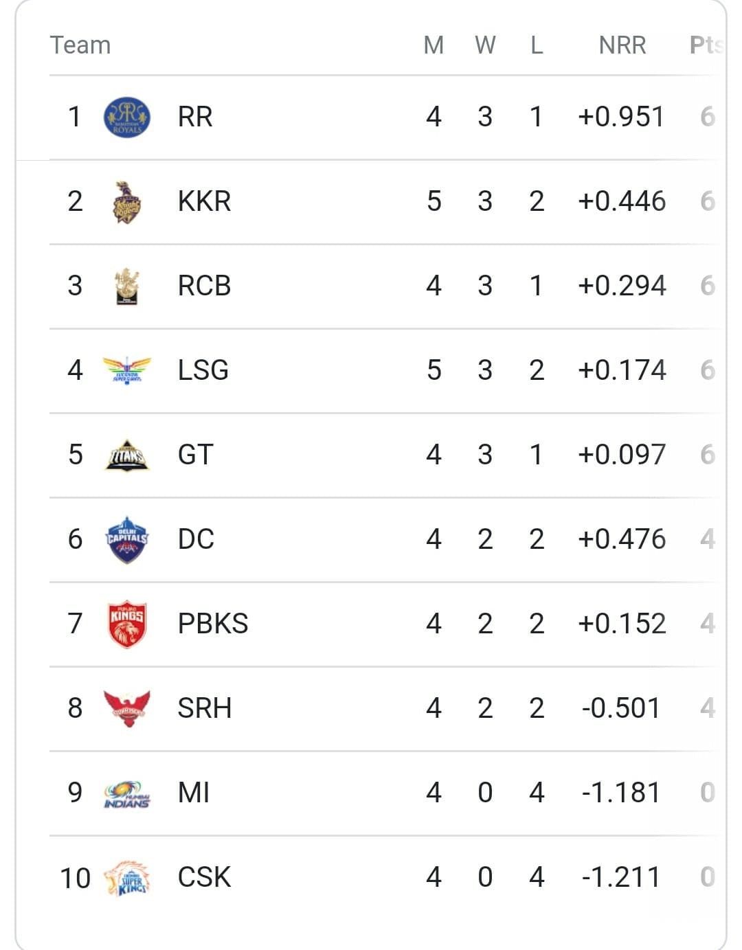Open the RR team name link
The width and height of the screenshot is (742, 950).
195,117
